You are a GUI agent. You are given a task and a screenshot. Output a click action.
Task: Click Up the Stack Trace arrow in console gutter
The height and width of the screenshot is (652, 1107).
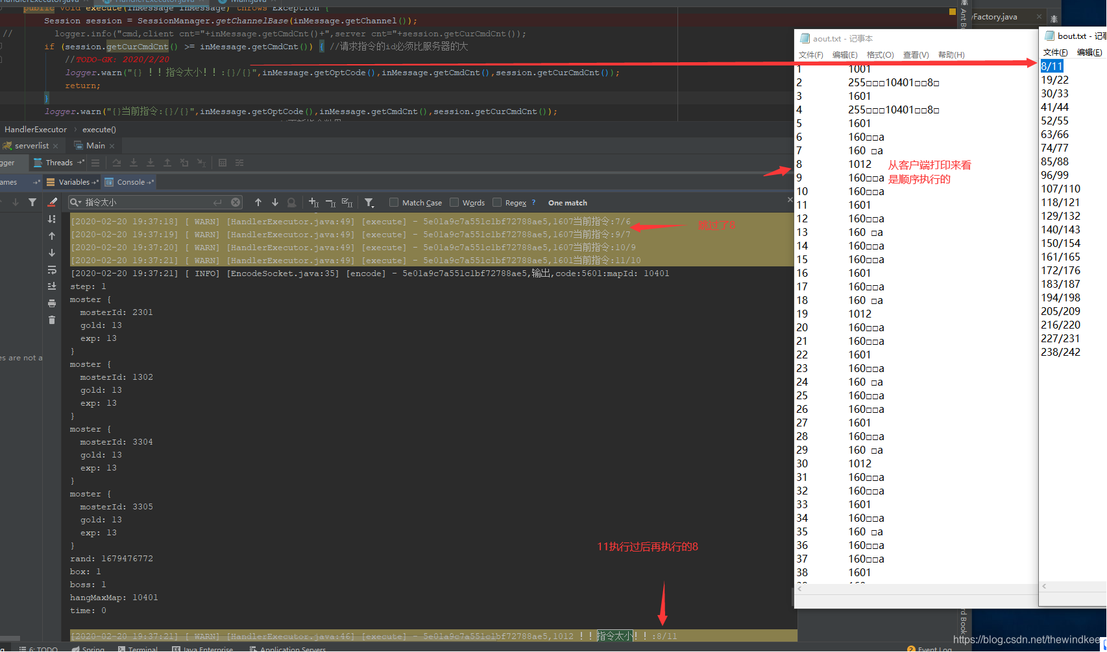[x=52, y=236]
